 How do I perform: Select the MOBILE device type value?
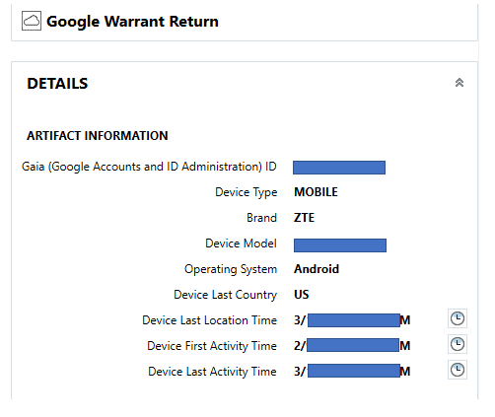coord(316,192)
